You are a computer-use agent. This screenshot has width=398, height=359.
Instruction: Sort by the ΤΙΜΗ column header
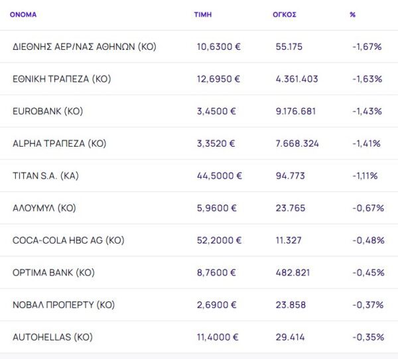202,14
